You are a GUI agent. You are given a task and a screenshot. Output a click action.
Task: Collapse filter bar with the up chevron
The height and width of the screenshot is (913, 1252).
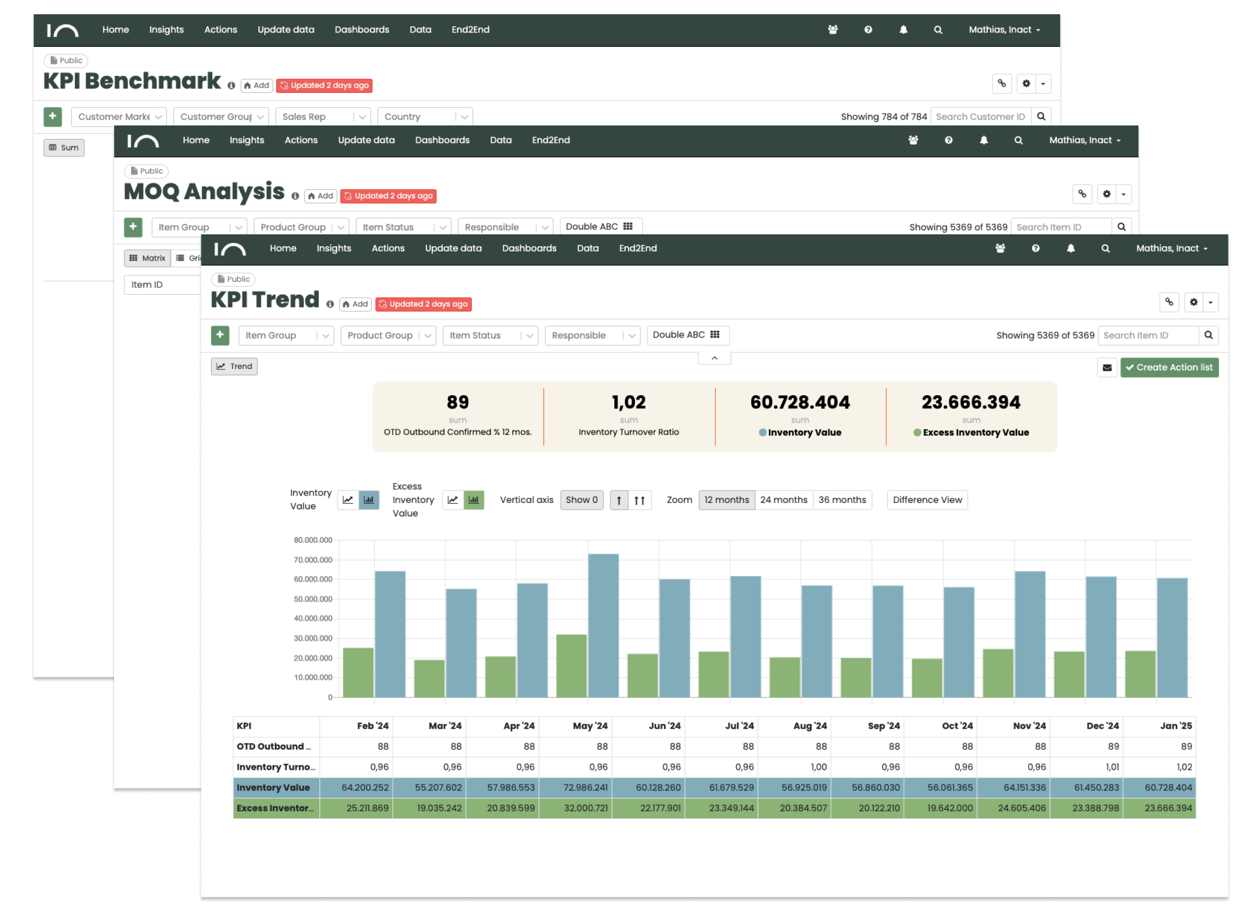pyautogui.click(x=714, y=358)
